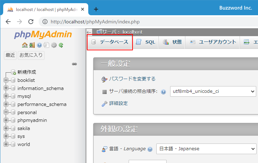The height and width of the screenshot is (163, 258).
Task: Click help icon beside サーバ接続の照合順序 label
Action: (x=163, y=92)
